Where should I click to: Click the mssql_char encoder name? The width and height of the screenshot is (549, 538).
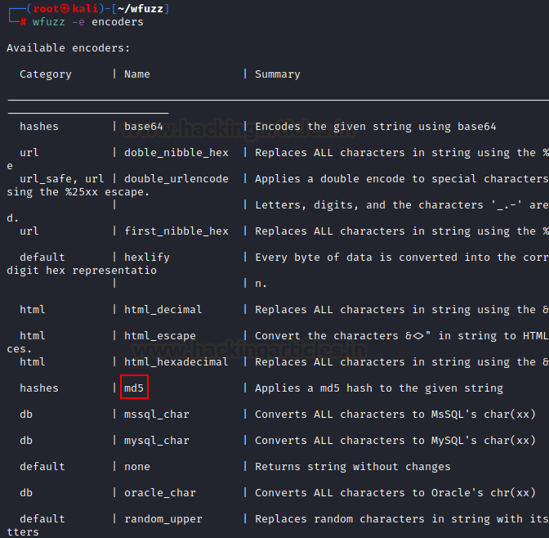(157, 415)
